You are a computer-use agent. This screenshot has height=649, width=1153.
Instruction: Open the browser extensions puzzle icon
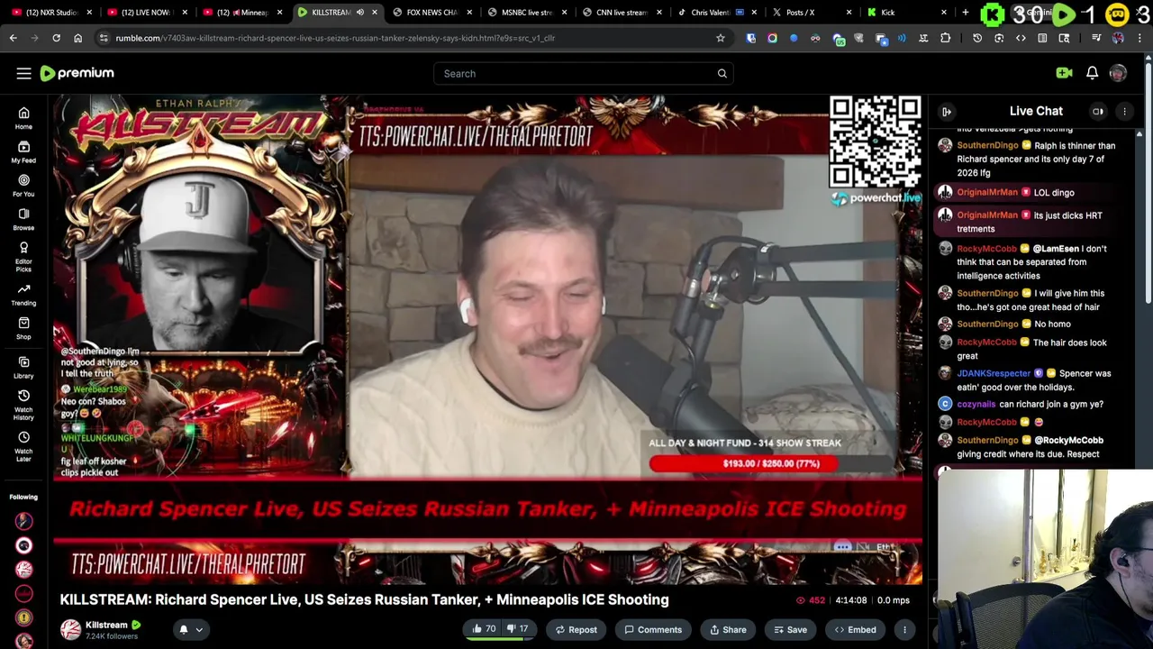945,38
